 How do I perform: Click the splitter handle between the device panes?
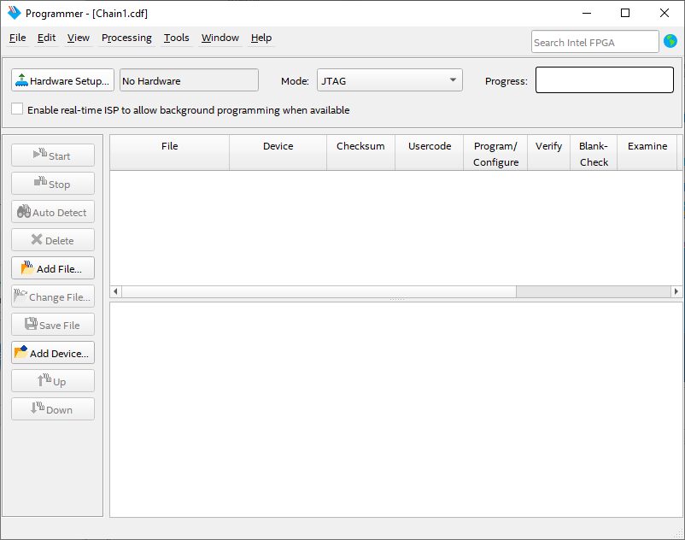[396, 300]
